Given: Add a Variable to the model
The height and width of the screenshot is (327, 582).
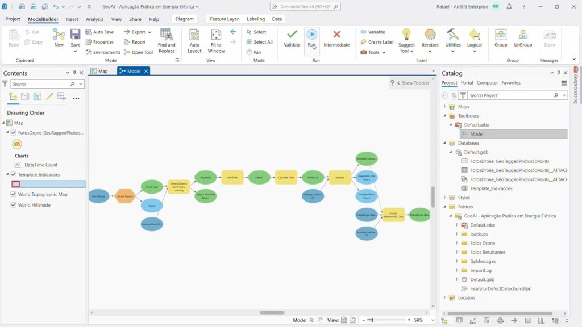Looking at the screenshot, I should pyautogui.click(x=373, y=32).
